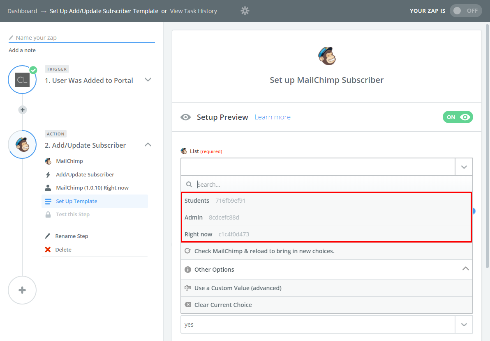Screen dimensions: 490x341
Task: Click Add a note
Action: tap(22, 50)
